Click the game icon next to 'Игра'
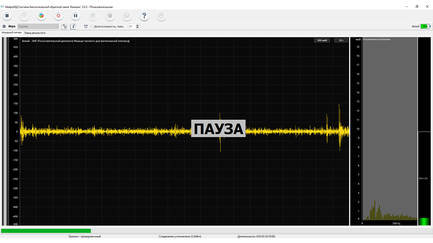433x243 pixels. (x=4, y=26)
